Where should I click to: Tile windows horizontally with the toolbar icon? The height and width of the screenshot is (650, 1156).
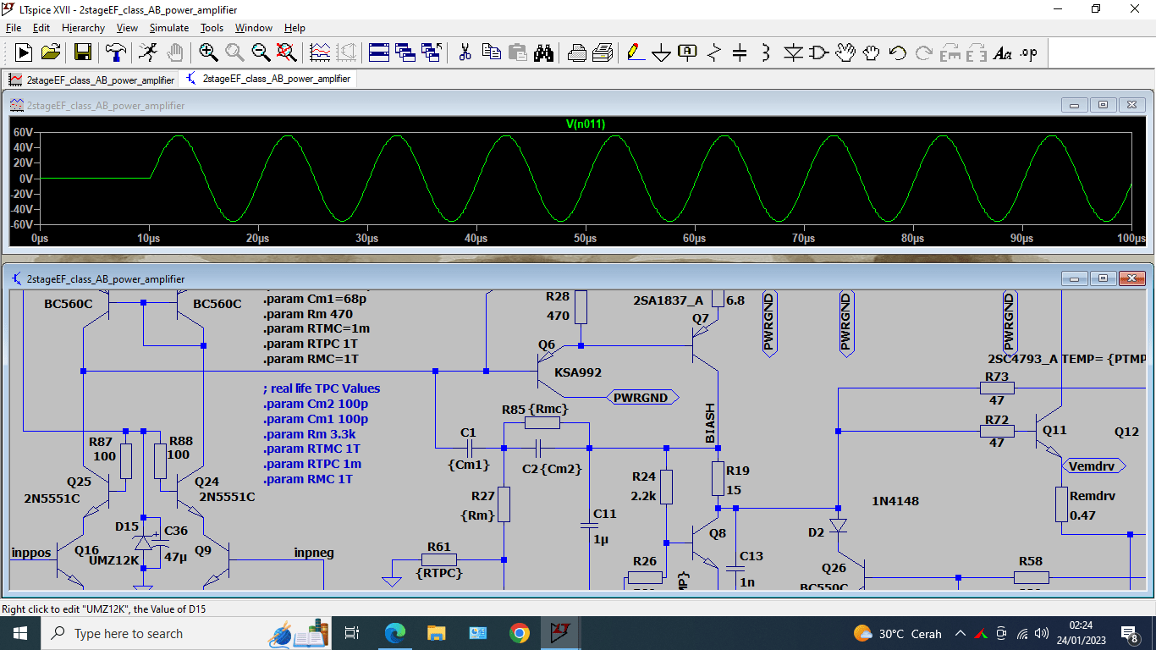pos(379,52)
